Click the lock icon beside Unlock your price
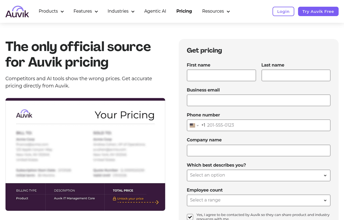Image resolution: width=344 pixels, height=220 pixels. click(x=114, y=199)
